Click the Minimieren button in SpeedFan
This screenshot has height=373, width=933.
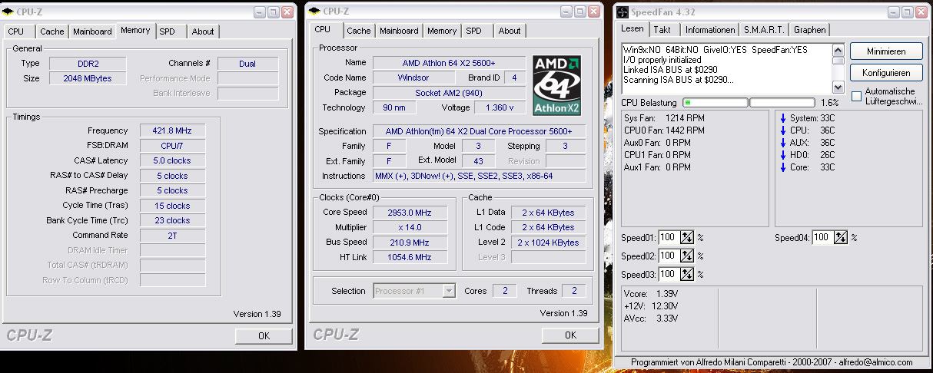[886, 51]
